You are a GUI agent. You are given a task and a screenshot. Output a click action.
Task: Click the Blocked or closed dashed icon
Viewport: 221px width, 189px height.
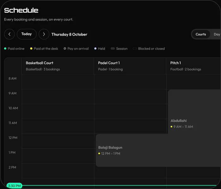[x=135, y=49]
